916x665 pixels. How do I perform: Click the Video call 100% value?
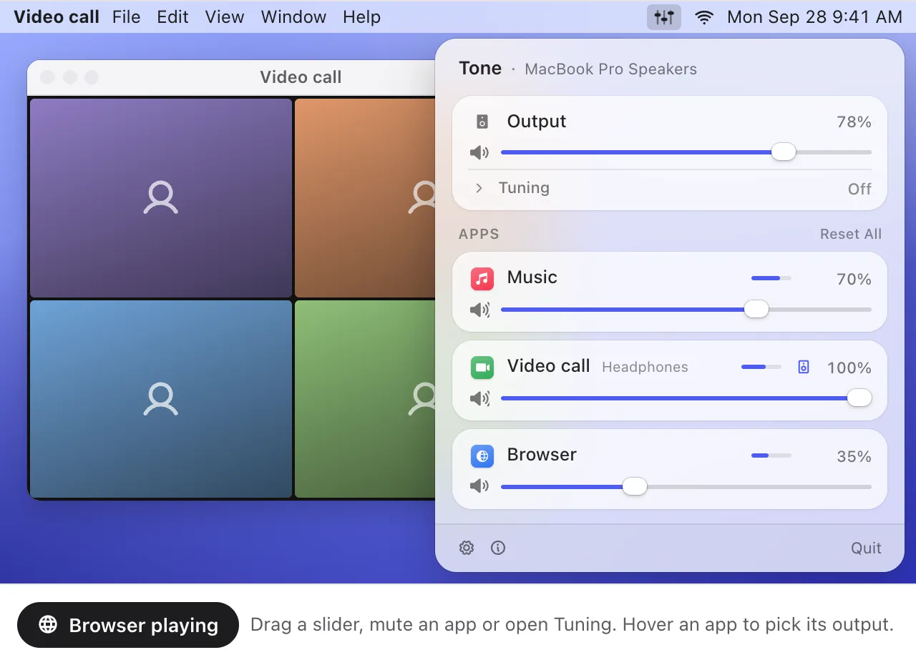coord(849,368)
